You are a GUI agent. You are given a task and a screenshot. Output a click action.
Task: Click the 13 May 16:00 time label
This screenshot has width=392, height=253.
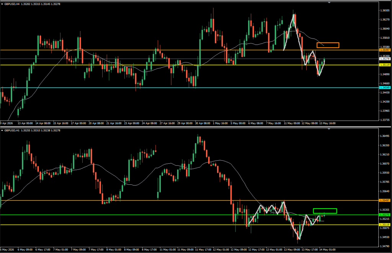coord(327,123)
